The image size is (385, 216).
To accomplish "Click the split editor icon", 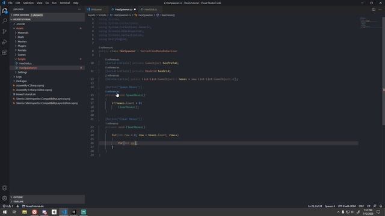I will 374,10.
